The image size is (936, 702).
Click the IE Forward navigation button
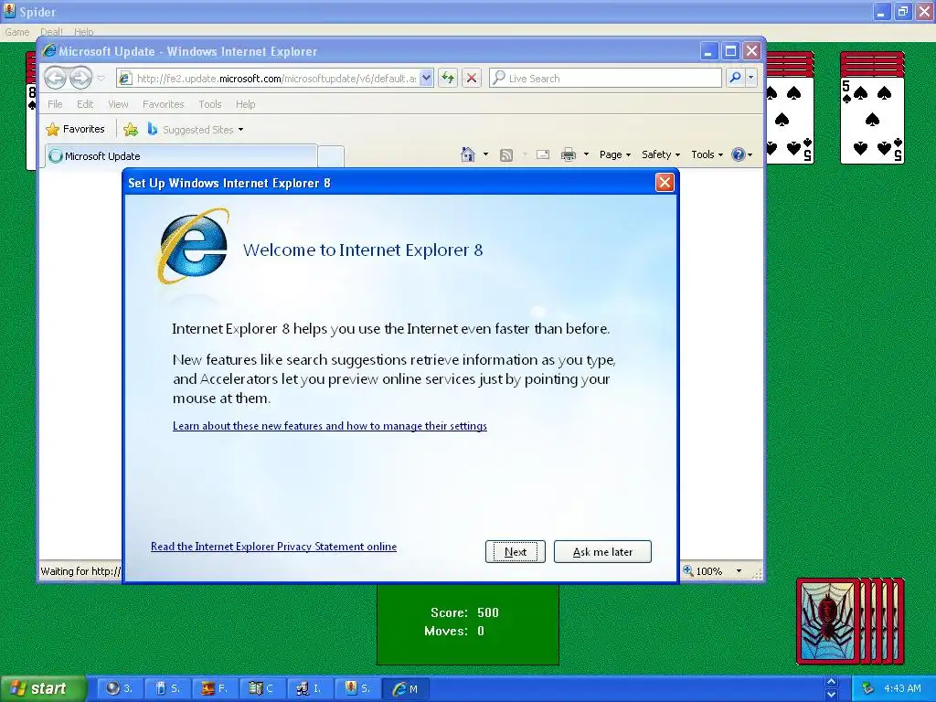point(80,78)
